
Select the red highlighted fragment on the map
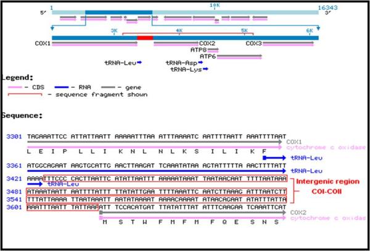[145, 38]
